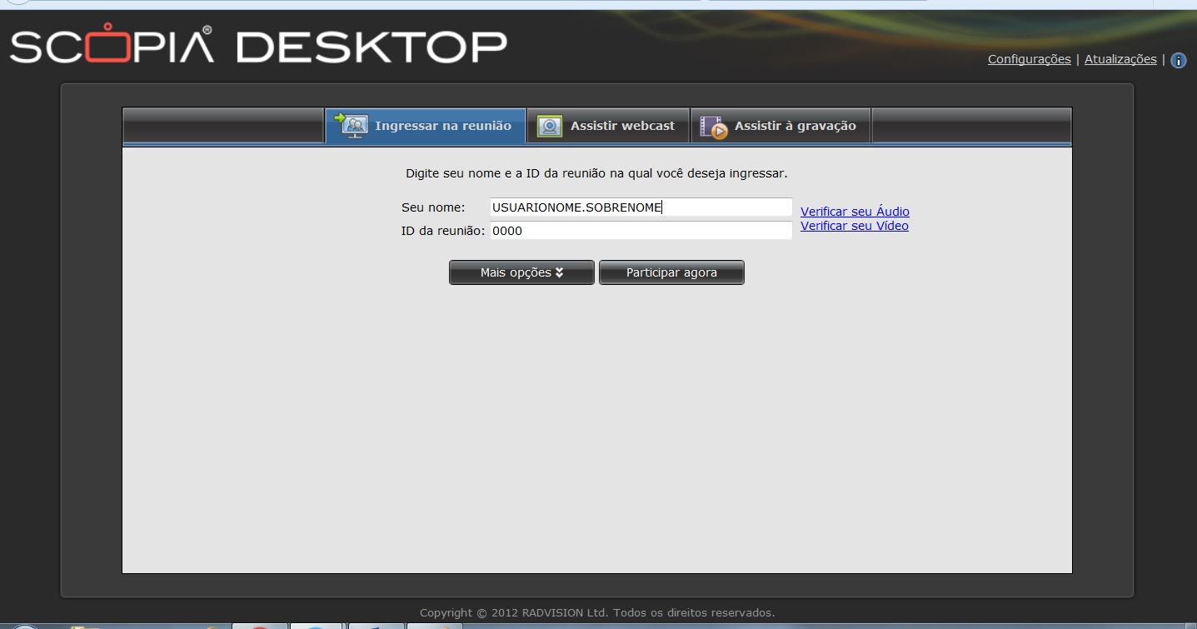Open the Configurações link
1197x629 pixels.
(1029, 59)
